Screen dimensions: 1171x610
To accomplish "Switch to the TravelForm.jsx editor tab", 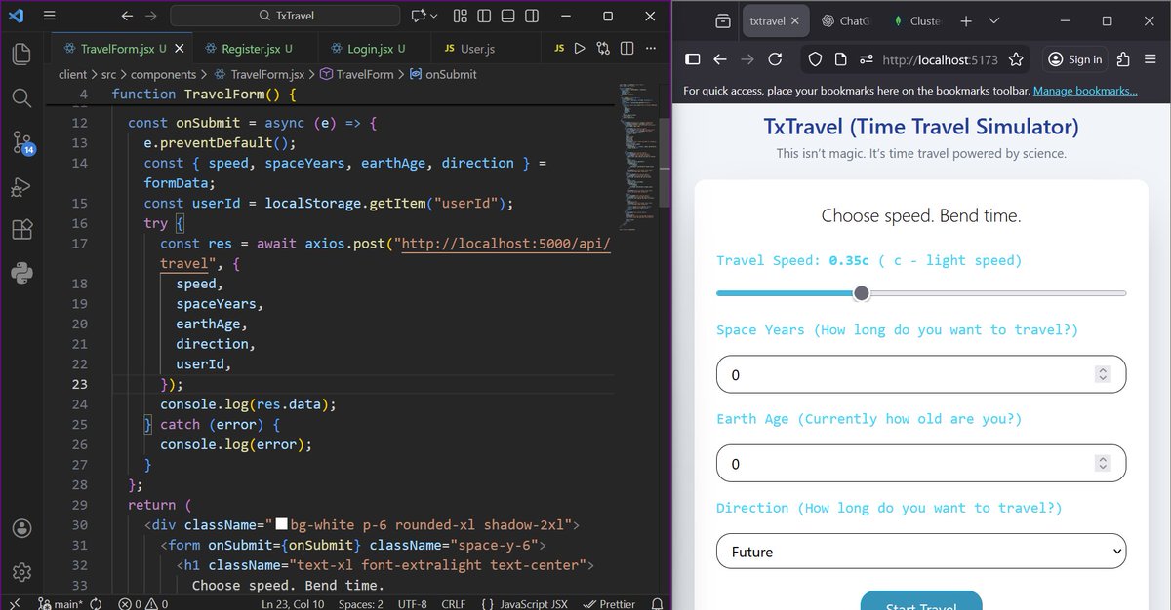I will (x=115, y=49).
